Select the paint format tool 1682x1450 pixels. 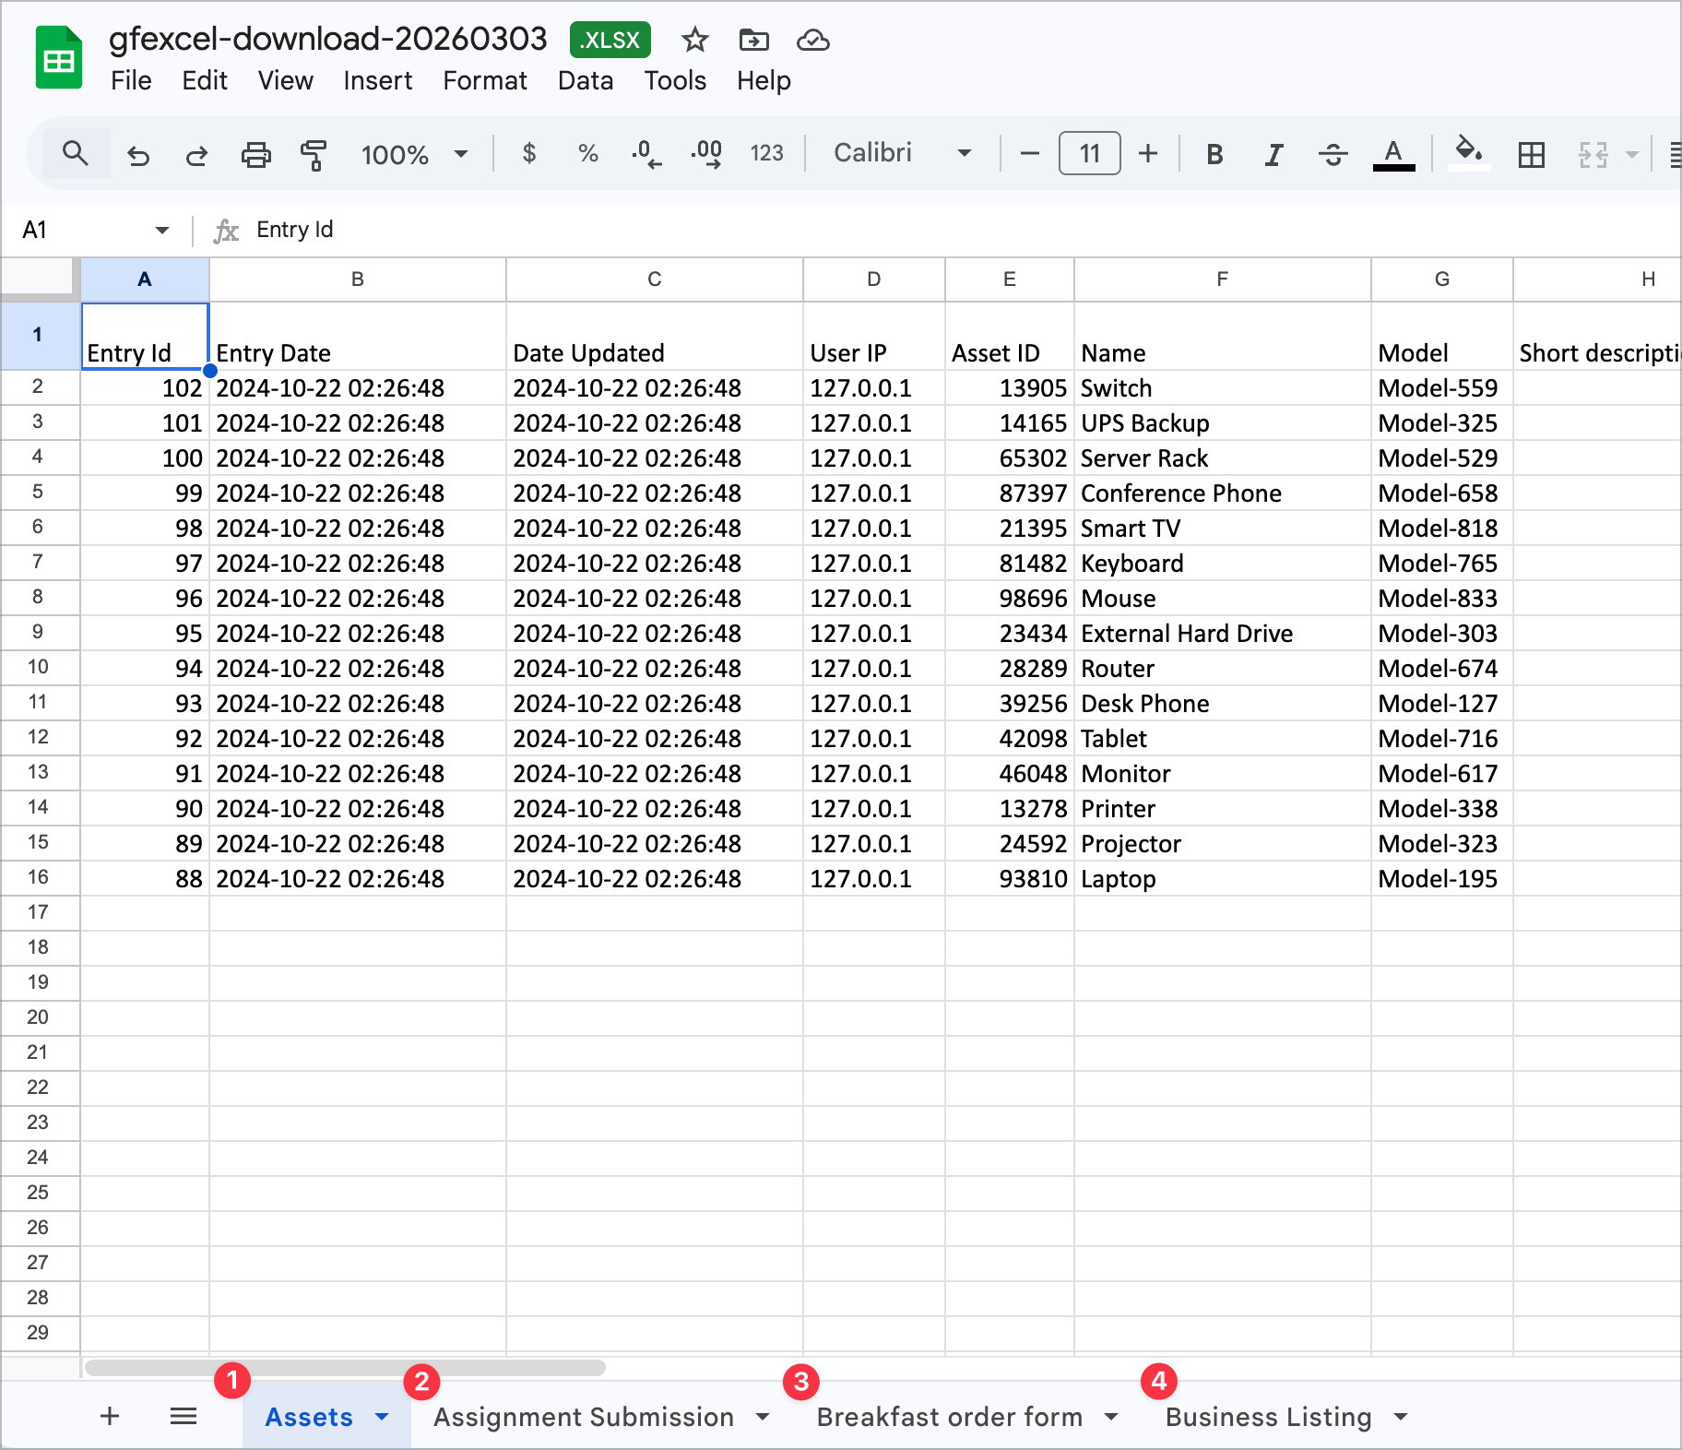pos(312,154)
